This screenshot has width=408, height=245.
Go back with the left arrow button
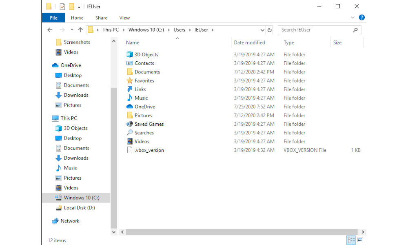coord(50,30)
